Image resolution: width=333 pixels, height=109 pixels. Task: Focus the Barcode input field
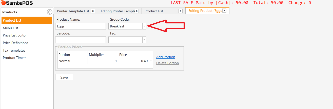[x=80, y=40]
